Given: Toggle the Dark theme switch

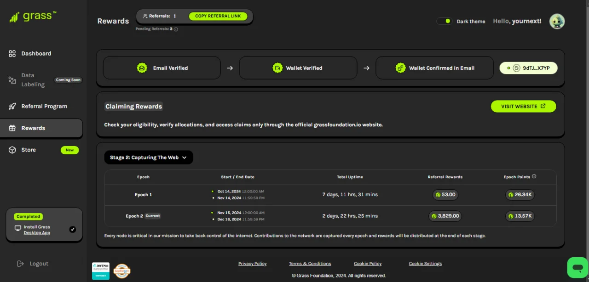Looking at the screenshot, I should [444, 21].
